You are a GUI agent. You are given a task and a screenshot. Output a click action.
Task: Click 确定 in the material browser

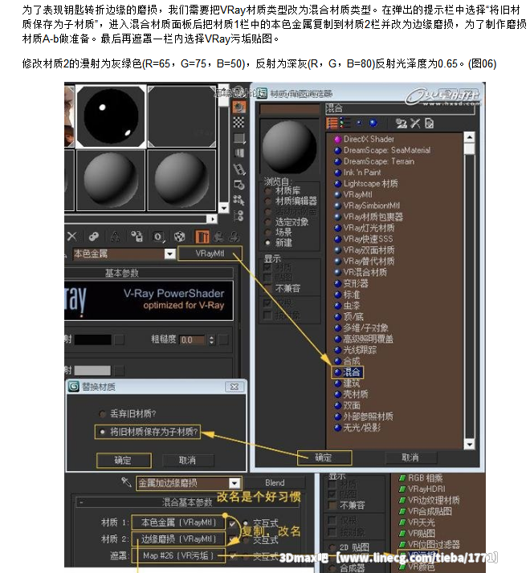(324, 457)
